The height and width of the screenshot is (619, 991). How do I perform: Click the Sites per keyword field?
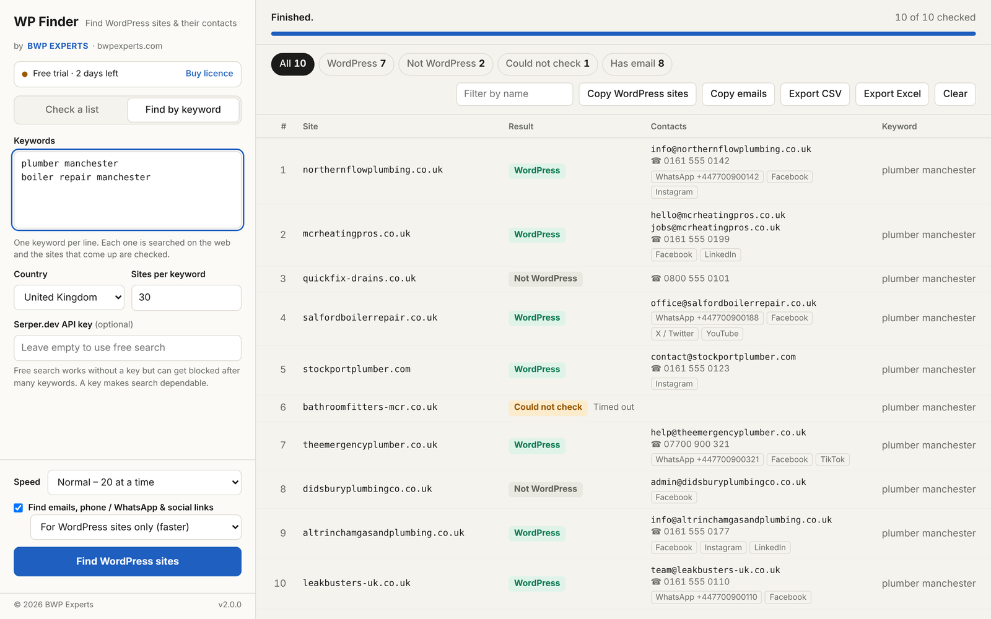coord(186,298)
